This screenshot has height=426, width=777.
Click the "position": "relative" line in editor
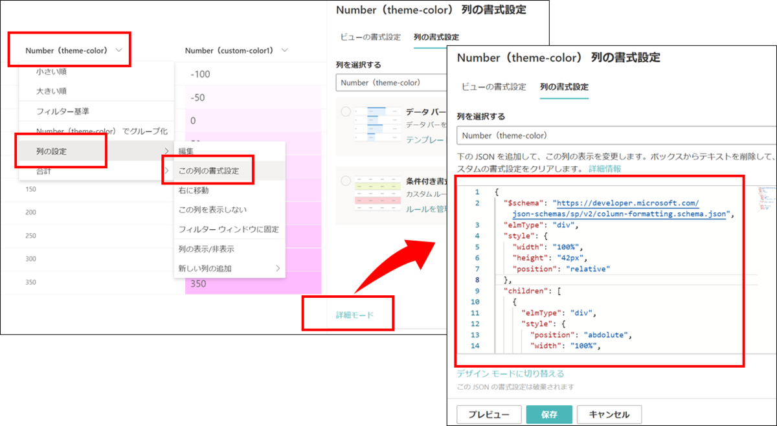561,269
